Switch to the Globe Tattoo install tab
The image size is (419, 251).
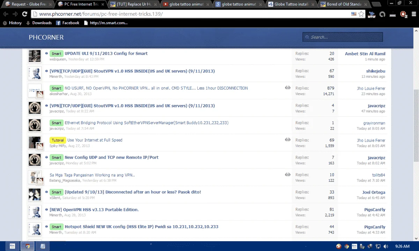click(x=292, y=5)
